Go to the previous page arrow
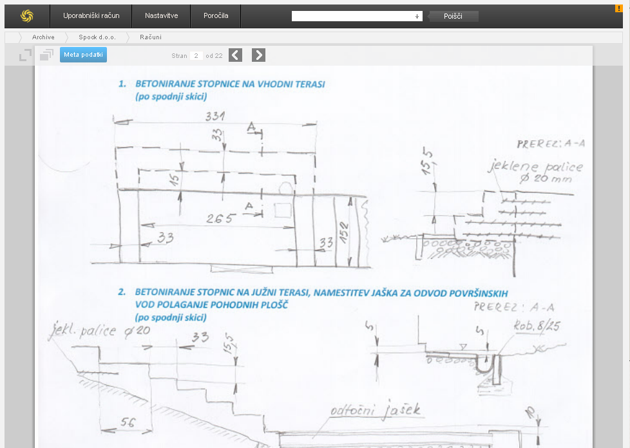The image size is (630, 448). point(236,55)
